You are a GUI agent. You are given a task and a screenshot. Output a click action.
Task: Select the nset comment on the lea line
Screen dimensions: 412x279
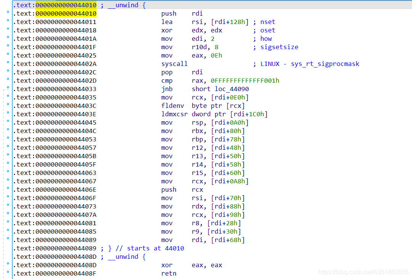(268, 22)
